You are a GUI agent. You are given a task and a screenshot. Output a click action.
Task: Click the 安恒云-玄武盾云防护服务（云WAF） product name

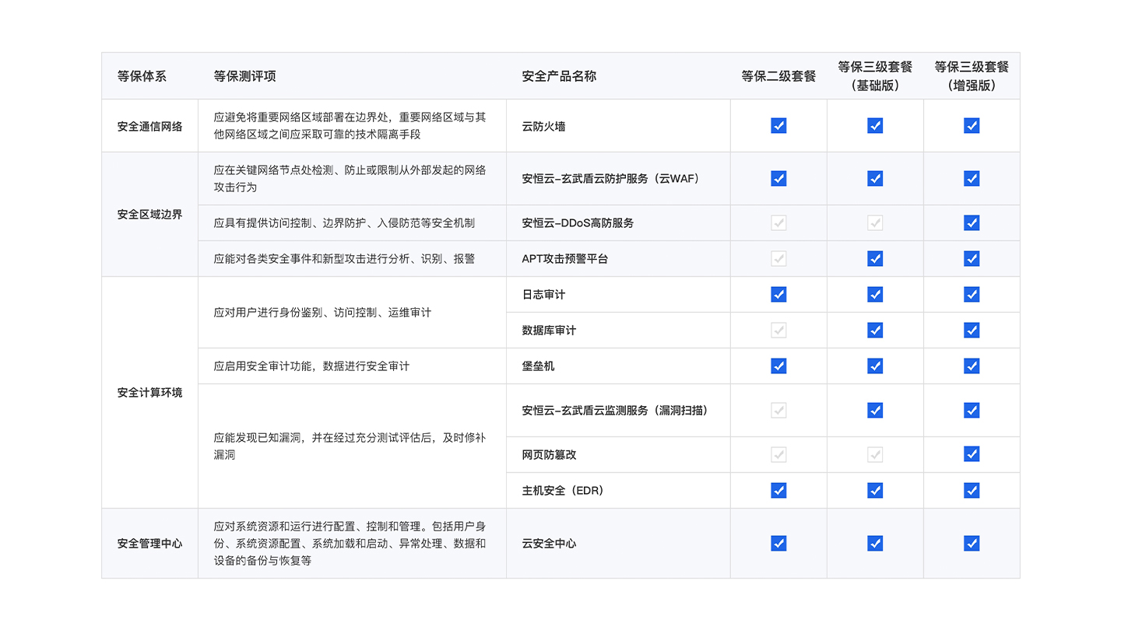[610, 178]
